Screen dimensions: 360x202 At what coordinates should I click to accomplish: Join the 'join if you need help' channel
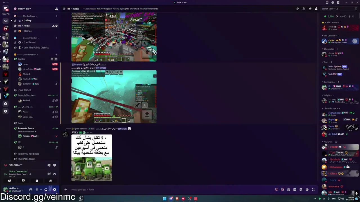(x=35, y=154)
